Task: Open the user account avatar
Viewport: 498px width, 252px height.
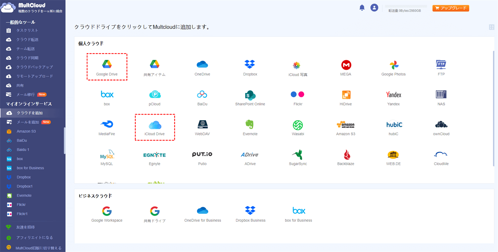Action: [x=374, y=8]
